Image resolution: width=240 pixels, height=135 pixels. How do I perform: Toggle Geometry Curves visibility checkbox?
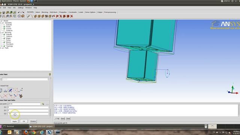click(x=4, y=28)
